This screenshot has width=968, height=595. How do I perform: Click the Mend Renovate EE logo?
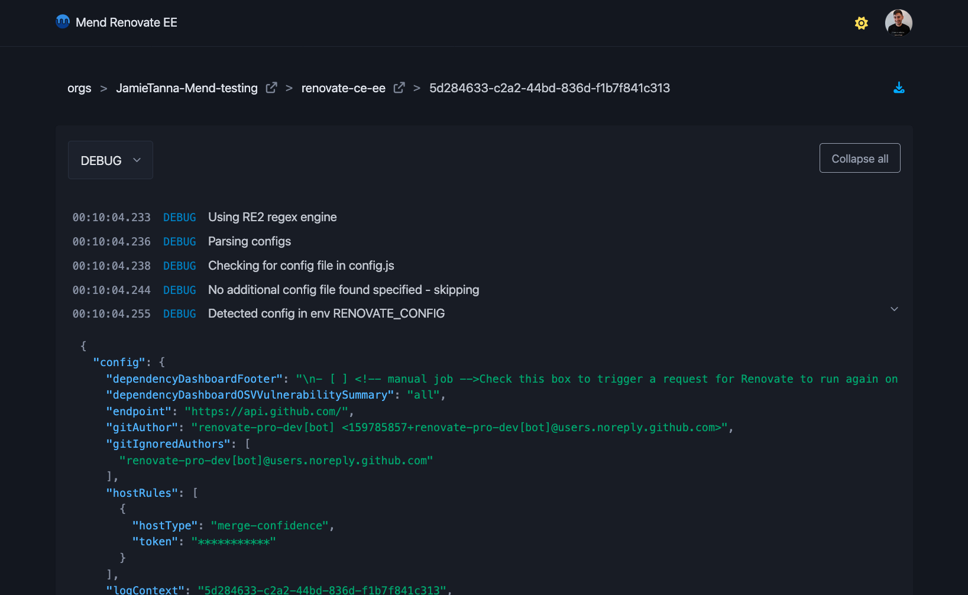tap(116, 22)
